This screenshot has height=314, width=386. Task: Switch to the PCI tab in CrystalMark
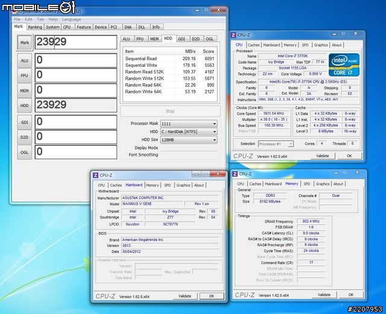[114, 27]
